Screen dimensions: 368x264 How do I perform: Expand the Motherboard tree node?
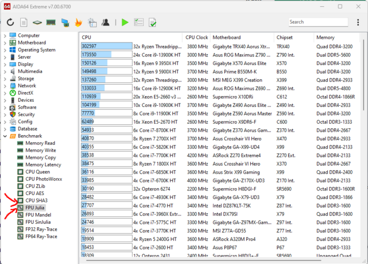coord(5,43)
